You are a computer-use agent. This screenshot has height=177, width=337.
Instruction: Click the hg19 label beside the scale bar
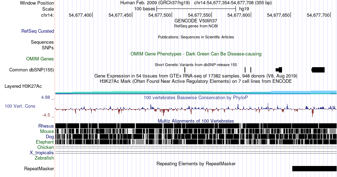[244, 9]
